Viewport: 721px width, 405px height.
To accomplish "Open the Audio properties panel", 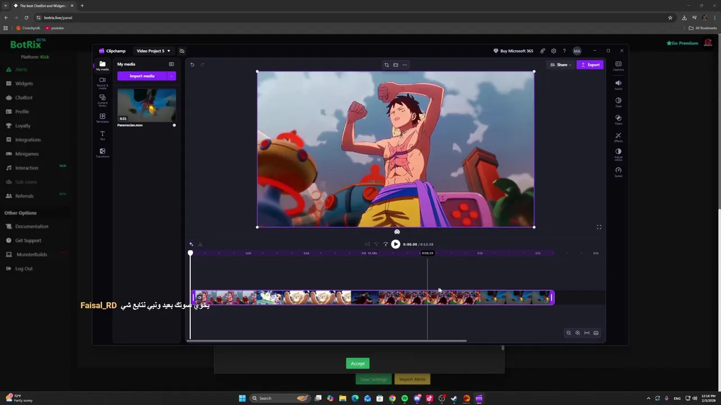I will point(618,84).
